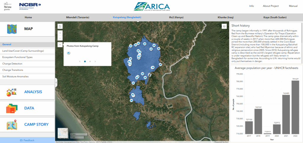Click the map home extent button
Image resolution: width=303 pixels, height=143 pixels.
click(60, 26)
